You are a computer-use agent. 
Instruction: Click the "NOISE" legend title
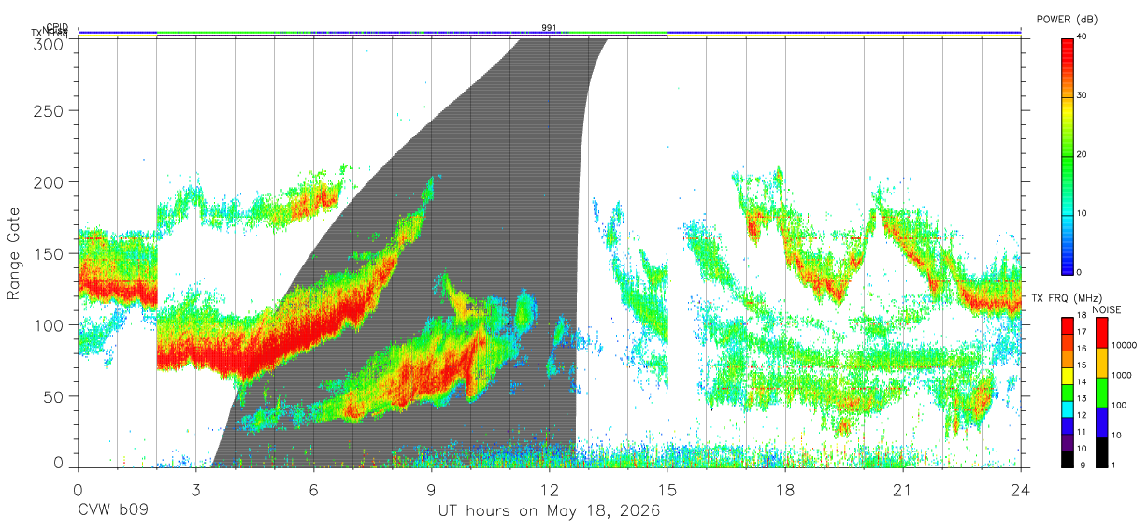(x=1108, y=309)
